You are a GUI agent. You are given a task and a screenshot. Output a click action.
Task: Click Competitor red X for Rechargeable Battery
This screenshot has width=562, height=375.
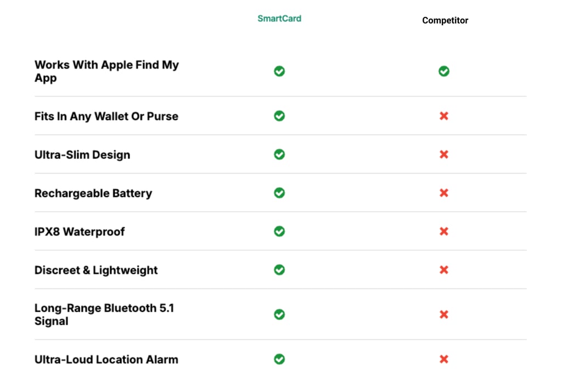[444, 193]
